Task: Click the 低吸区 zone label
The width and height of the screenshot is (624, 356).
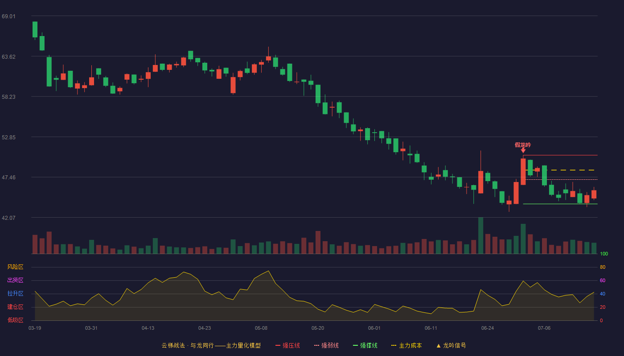Action: 15,320
